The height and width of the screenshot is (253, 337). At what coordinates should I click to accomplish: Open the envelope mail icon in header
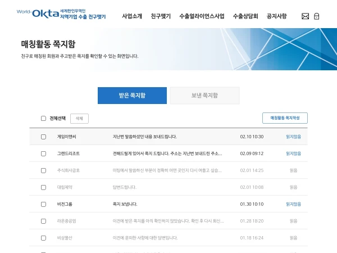(x=305, y=16)
